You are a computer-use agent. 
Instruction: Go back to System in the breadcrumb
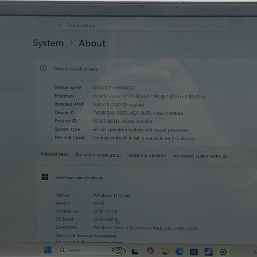(48, 43)
